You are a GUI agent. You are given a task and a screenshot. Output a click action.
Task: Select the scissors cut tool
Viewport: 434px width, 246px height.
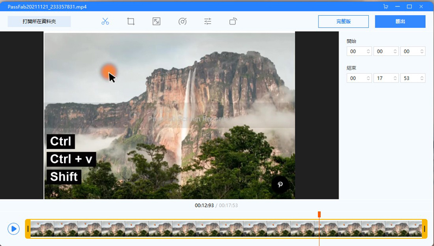[105, 22]
